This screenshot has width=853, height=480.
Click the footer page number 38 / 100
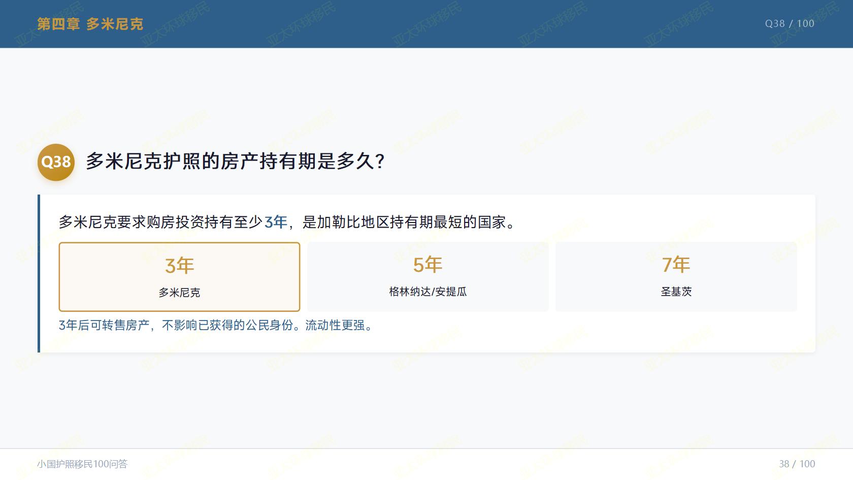tap(797, 464)
